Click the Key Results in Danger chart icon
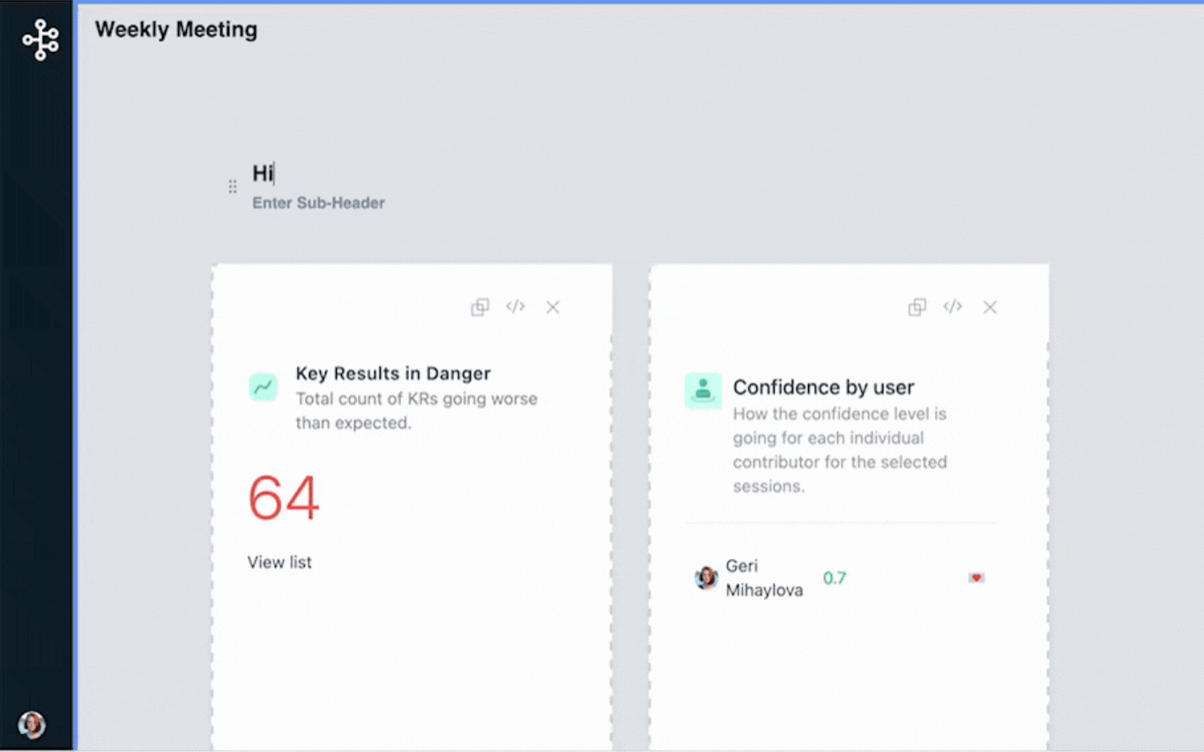The width and height of the screenshot is (1204, 752). tap(263, 386)
